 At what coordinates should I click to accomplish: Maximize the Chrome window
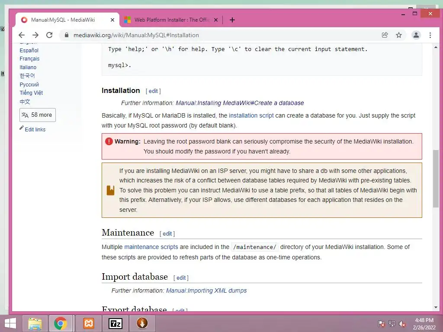pyautogui.click(x=415, y=13)
